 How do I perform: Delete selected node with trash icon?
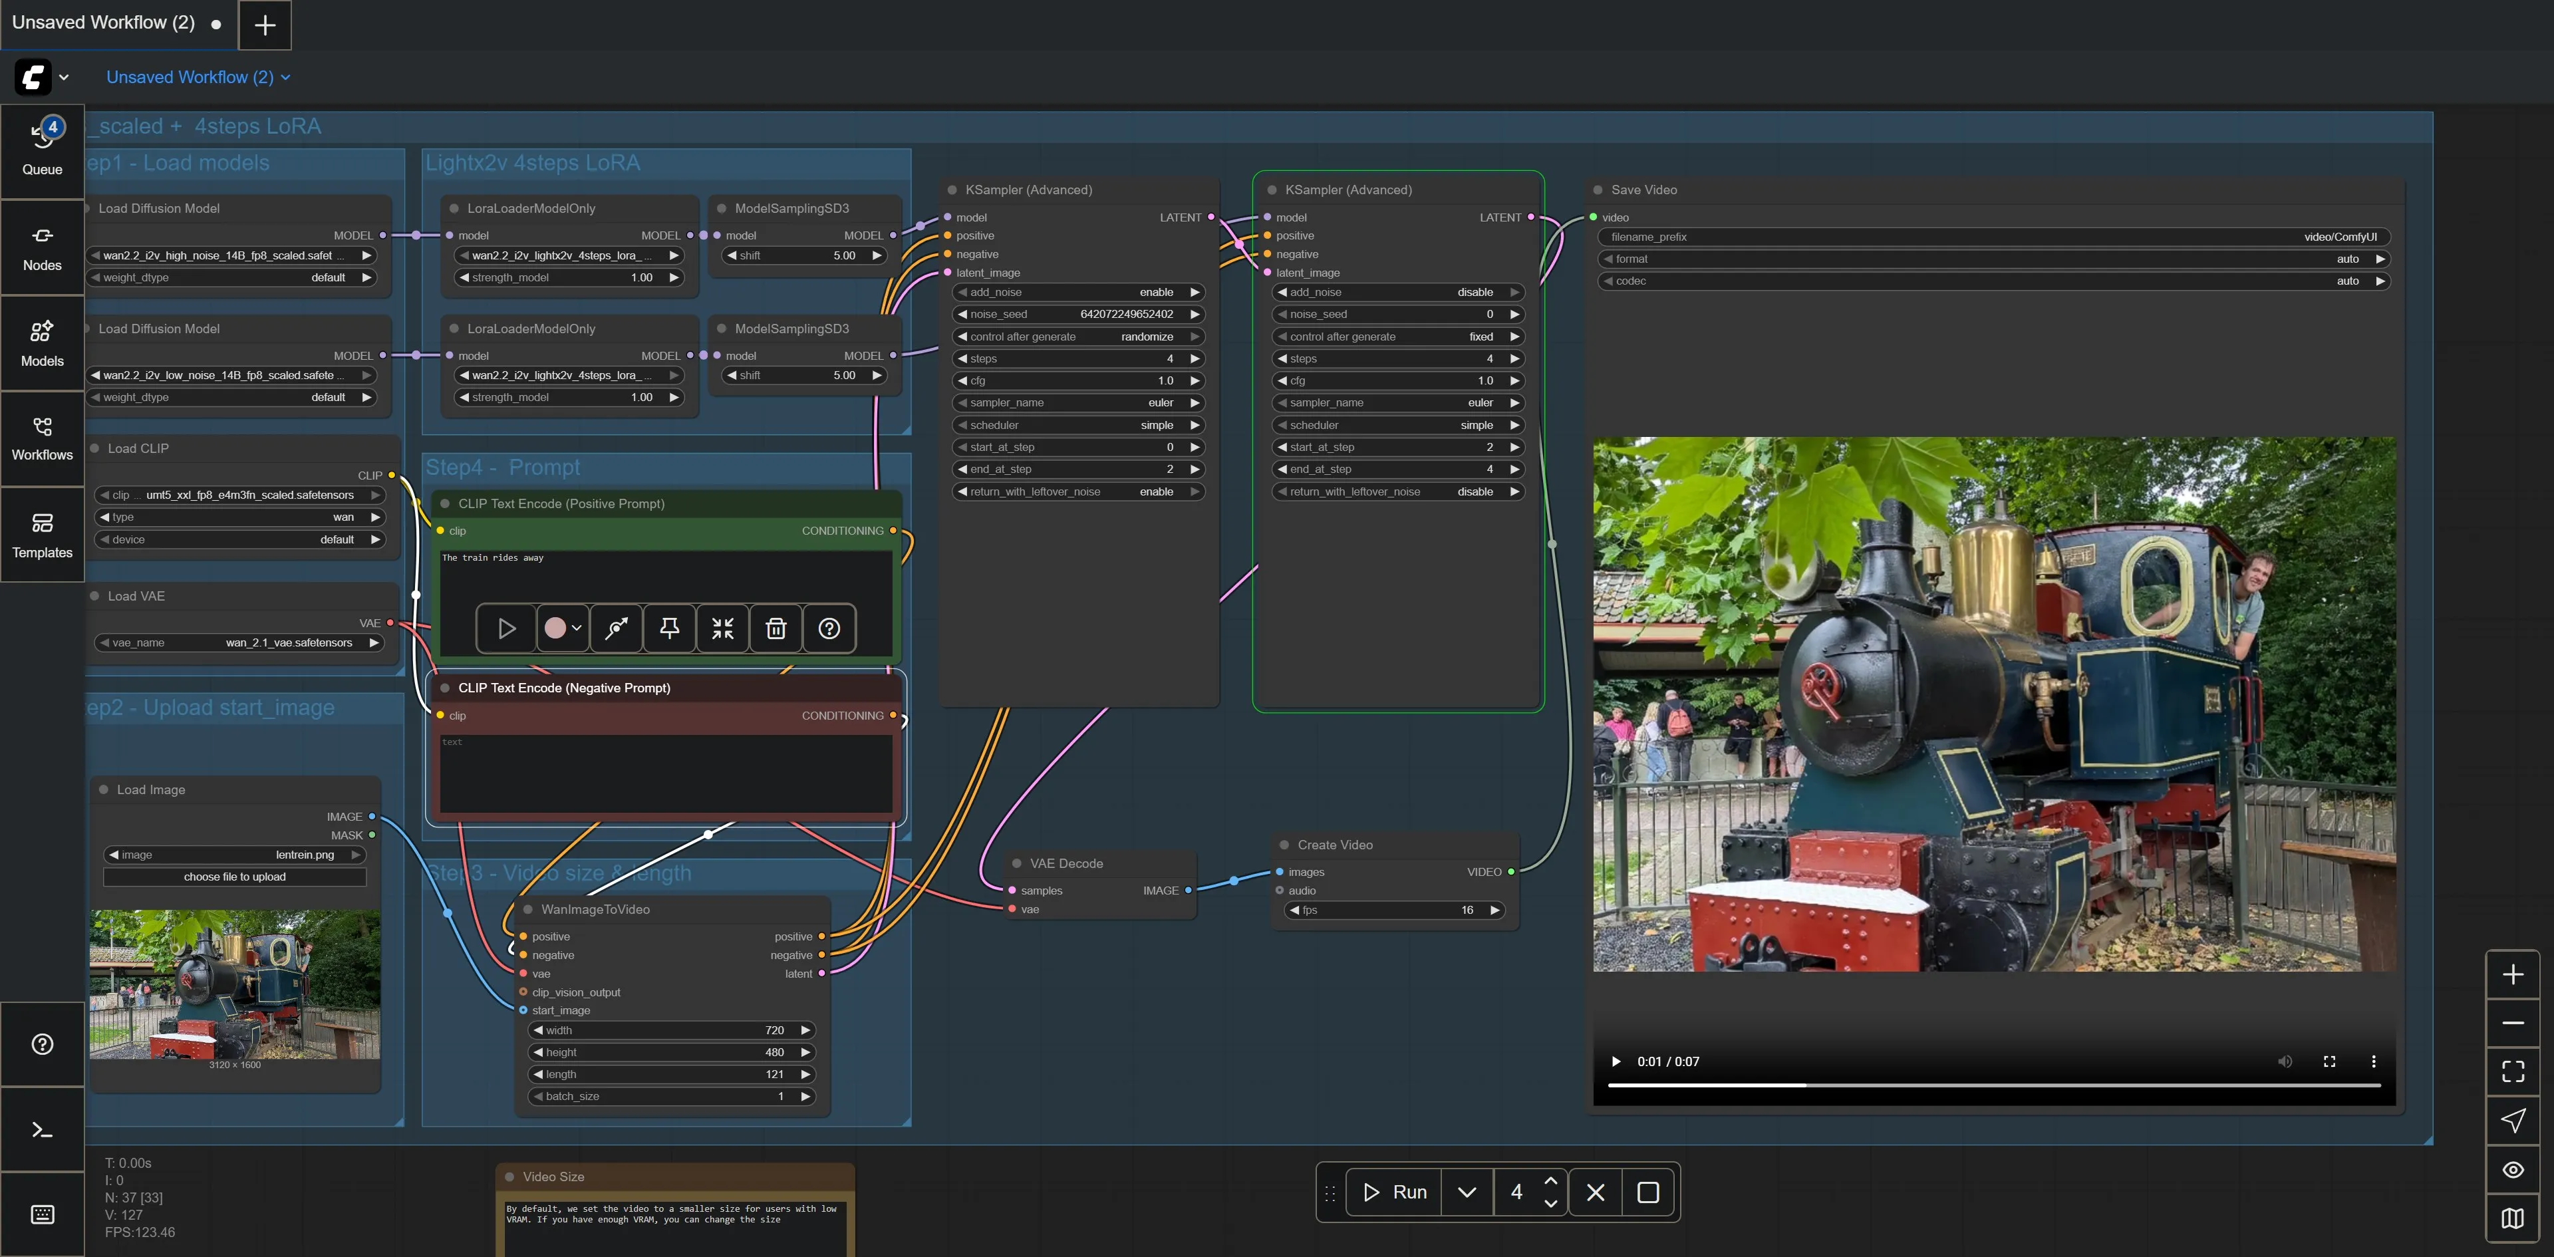tap(776, 628)
